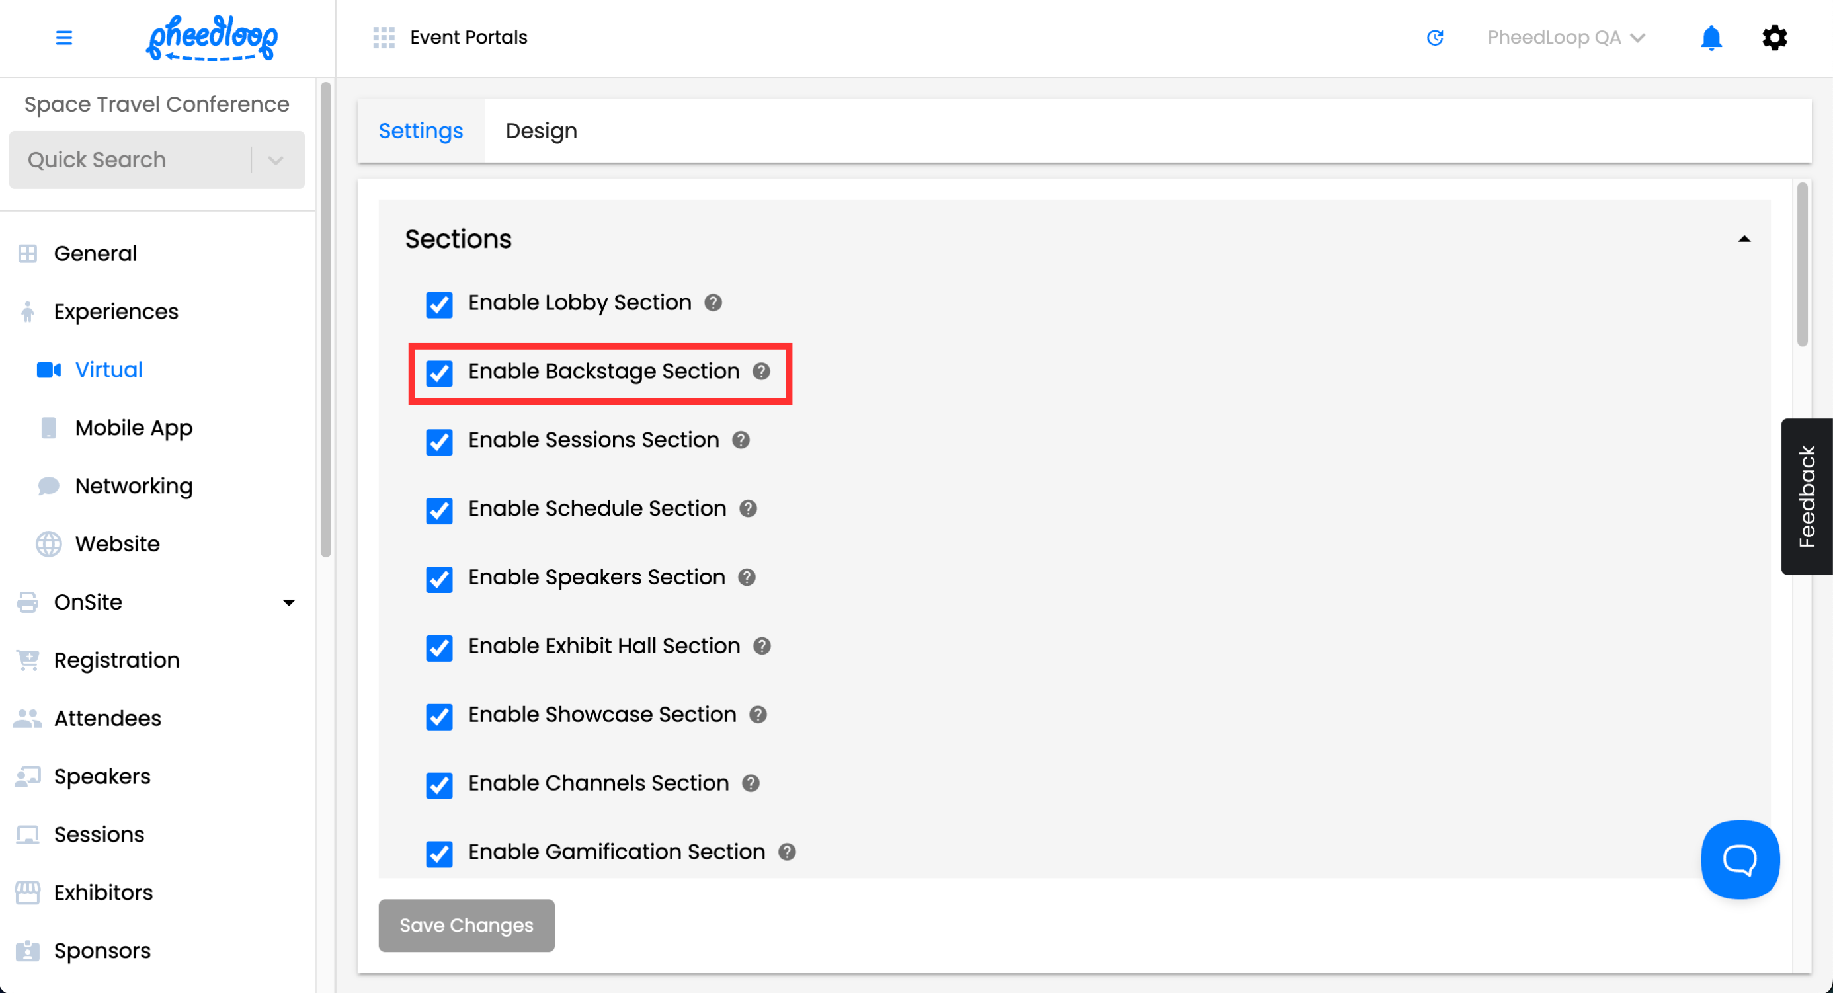Click the PheedLoop logo
The height and width of the screenshot is (993, 1833).
tap(212, 38)
